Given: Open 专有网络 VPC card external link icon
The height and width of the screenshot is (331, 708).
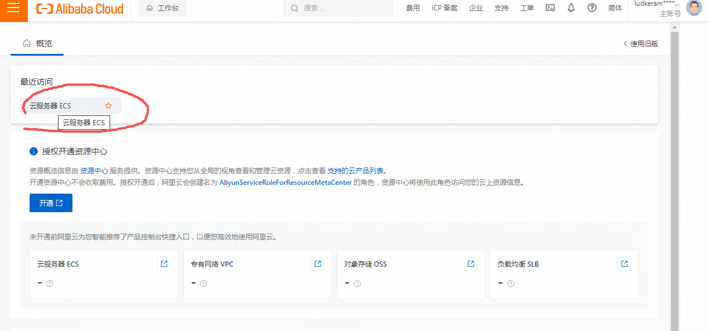Looking at the screenshot, I should 318,264.
